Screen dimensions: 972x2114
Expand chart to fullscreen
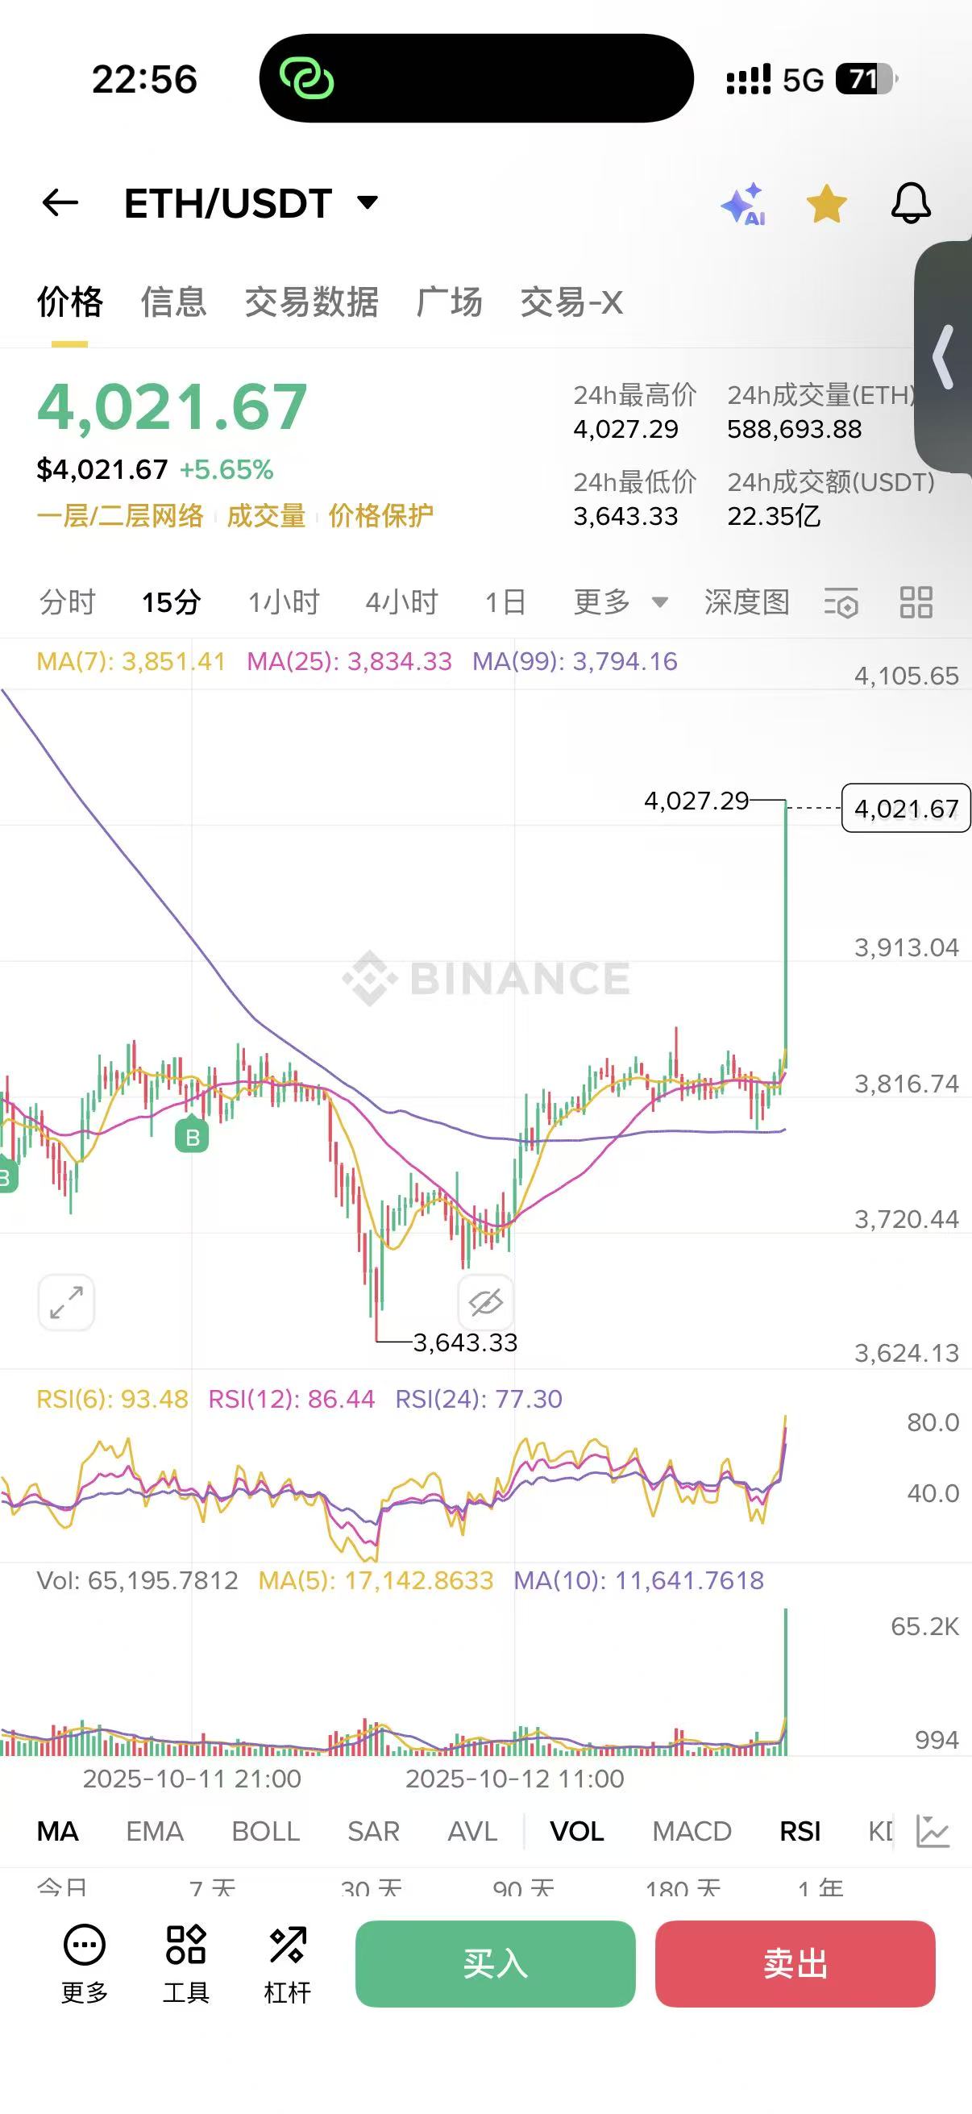pyautogui.click(x=66, y=1302)
